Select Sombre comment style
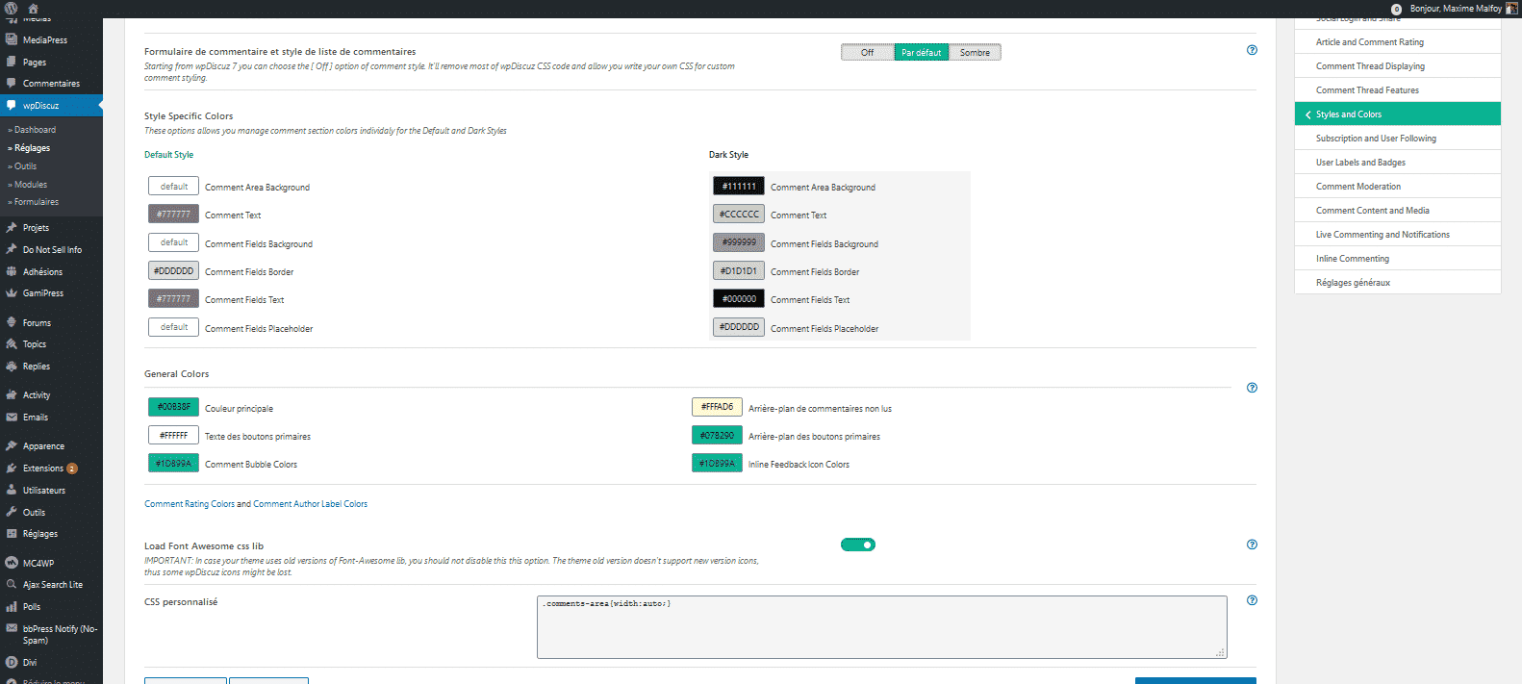1522x684 pixels. coord(975,52)
